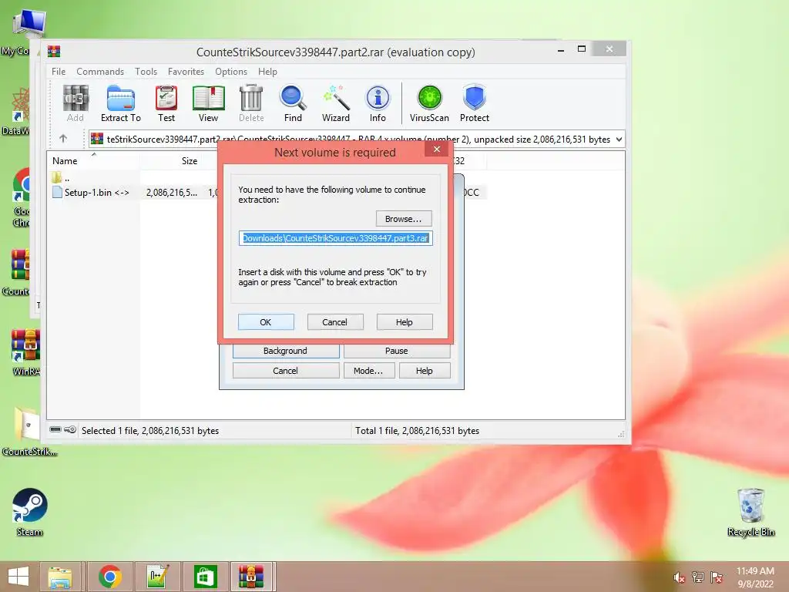This screenshot has width=789, height=592.
Task: Confirm with OK in the volume dialog
Action: point(266,322)
